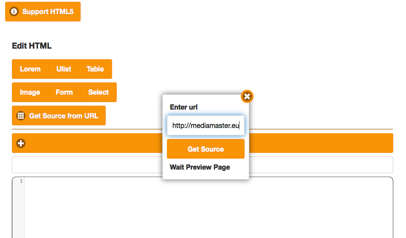
Task: Click the Wait Preview Page text
Action: pos(200,167)
